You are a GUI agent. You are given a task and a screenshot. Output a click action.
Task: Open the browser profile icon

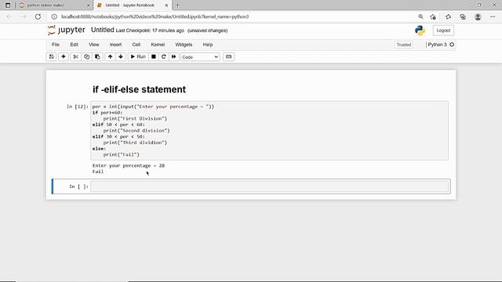(x=478, y=16)
